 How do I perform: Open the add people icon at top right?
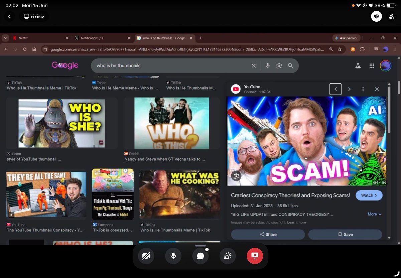coord(391,16)
